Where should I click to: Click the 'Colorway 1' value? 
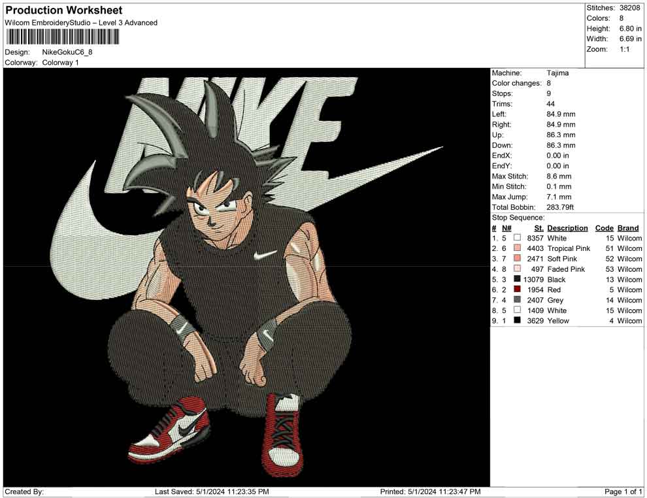(x=60, y=63)
